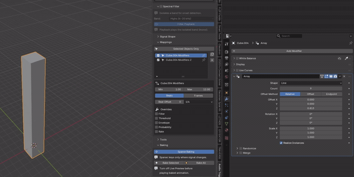Open the Object properties tab icon
Screen dimensions: 354x177
(x=227, y=93)
